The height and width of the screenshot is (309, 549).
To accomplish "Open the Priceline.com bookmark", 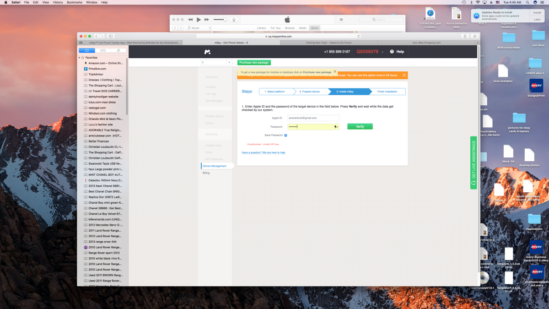I will (95, 69).
